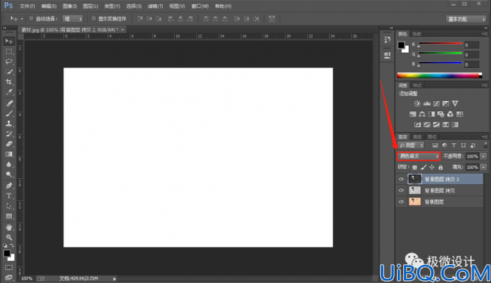Select the Pen tool
This screenshot has height=283, width=491.
click(x=9, y=186)
